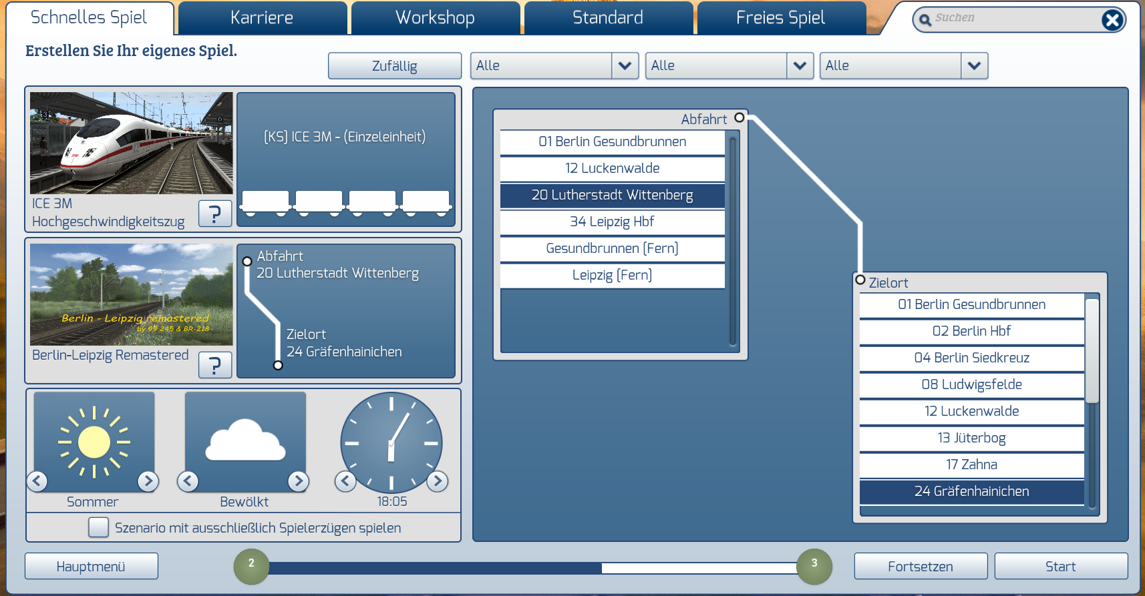Viewport: 1145px width, 596px height.
Task: Click the analog clock showing 18:05
Action: [391, 442]
